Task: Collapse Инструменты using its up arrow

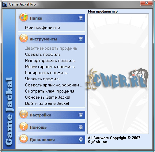Action: click(x=81, y=39)
